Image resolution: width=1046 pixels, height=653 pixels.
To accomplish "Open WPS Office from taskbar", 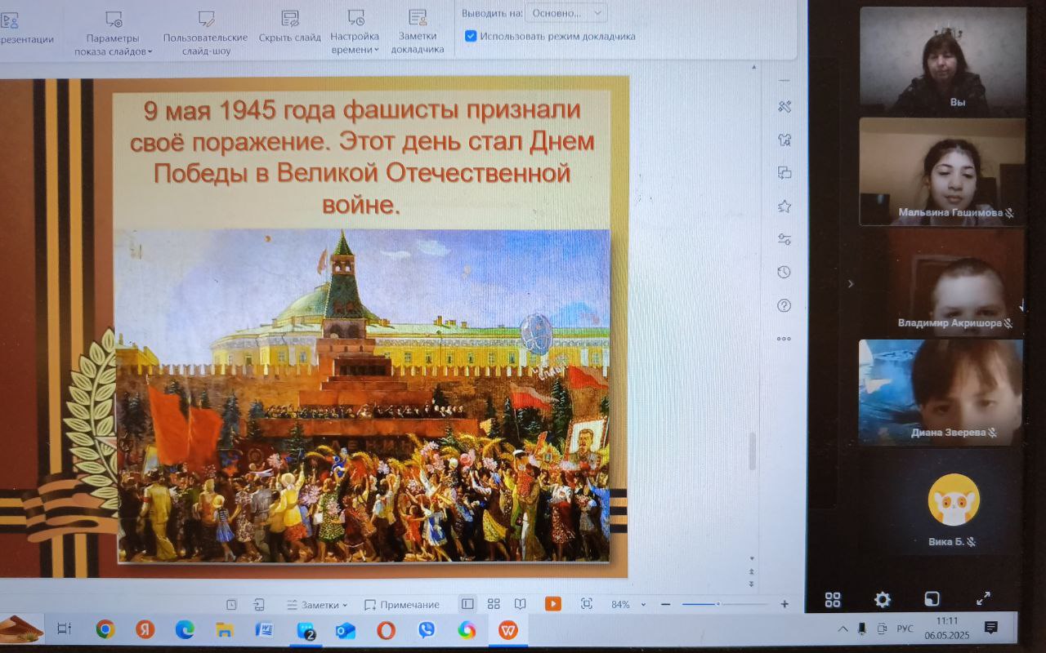I will tap(507, 629).
